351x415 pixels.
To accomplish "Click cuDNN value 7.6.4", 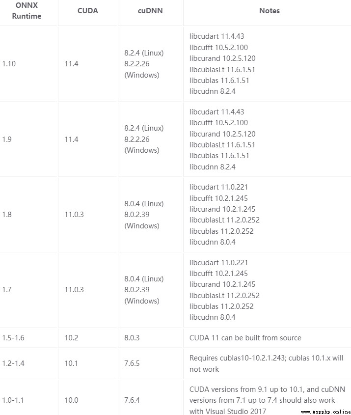I will tap(132, 400).
